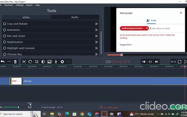The width and height of the screenshot is (187, 117).
Task: Click the Low disk space warning icon
Action: [x=101, y=107]
